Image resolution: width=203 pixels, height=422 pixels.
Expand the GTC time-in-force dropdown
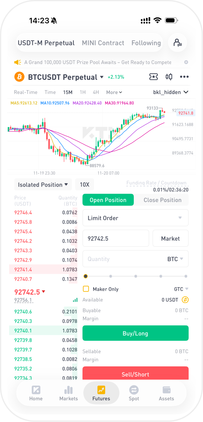[181, 289]
